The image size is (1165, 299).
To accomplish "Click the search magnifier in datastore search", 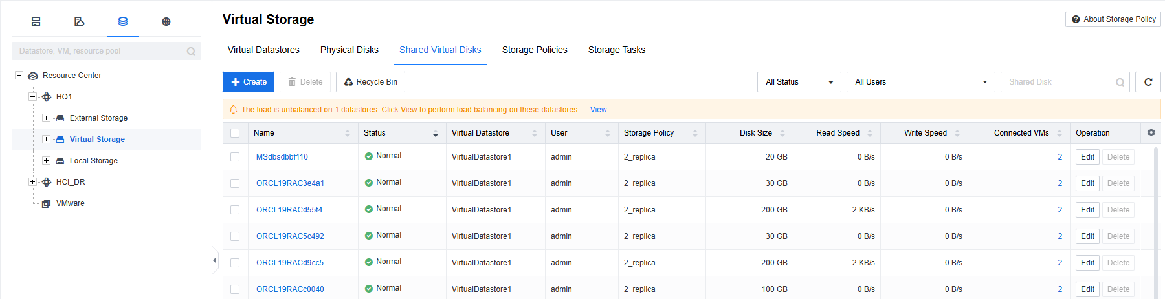I will click(191, 51).
